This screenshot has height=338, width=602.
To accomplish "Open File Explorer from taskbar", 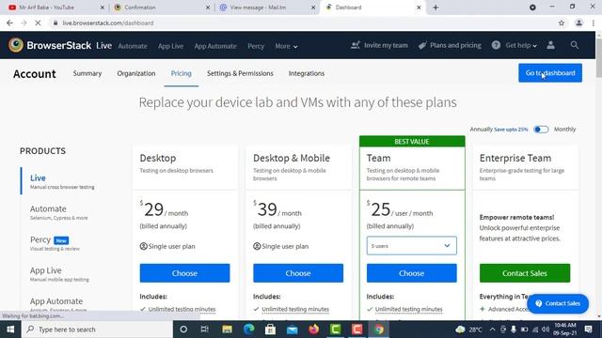I will coord(227,330).
